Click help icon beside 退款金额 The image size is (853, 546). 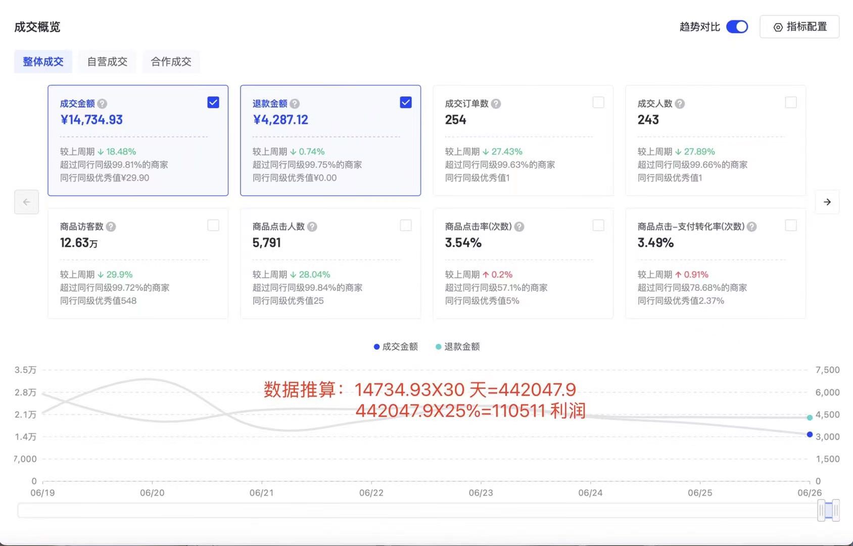click(x=295, y=104)
